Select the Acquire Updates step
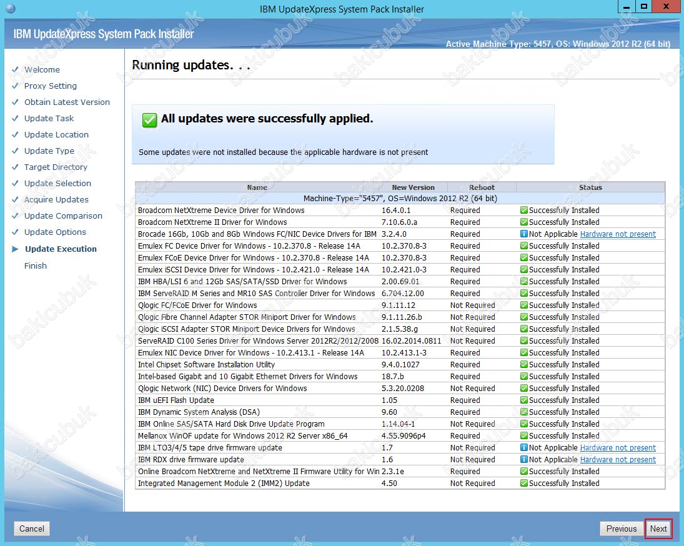 [x=57, y=200]
